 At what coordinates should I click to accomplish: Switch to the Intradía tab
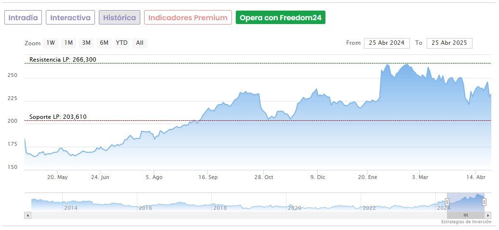[23, 18]
